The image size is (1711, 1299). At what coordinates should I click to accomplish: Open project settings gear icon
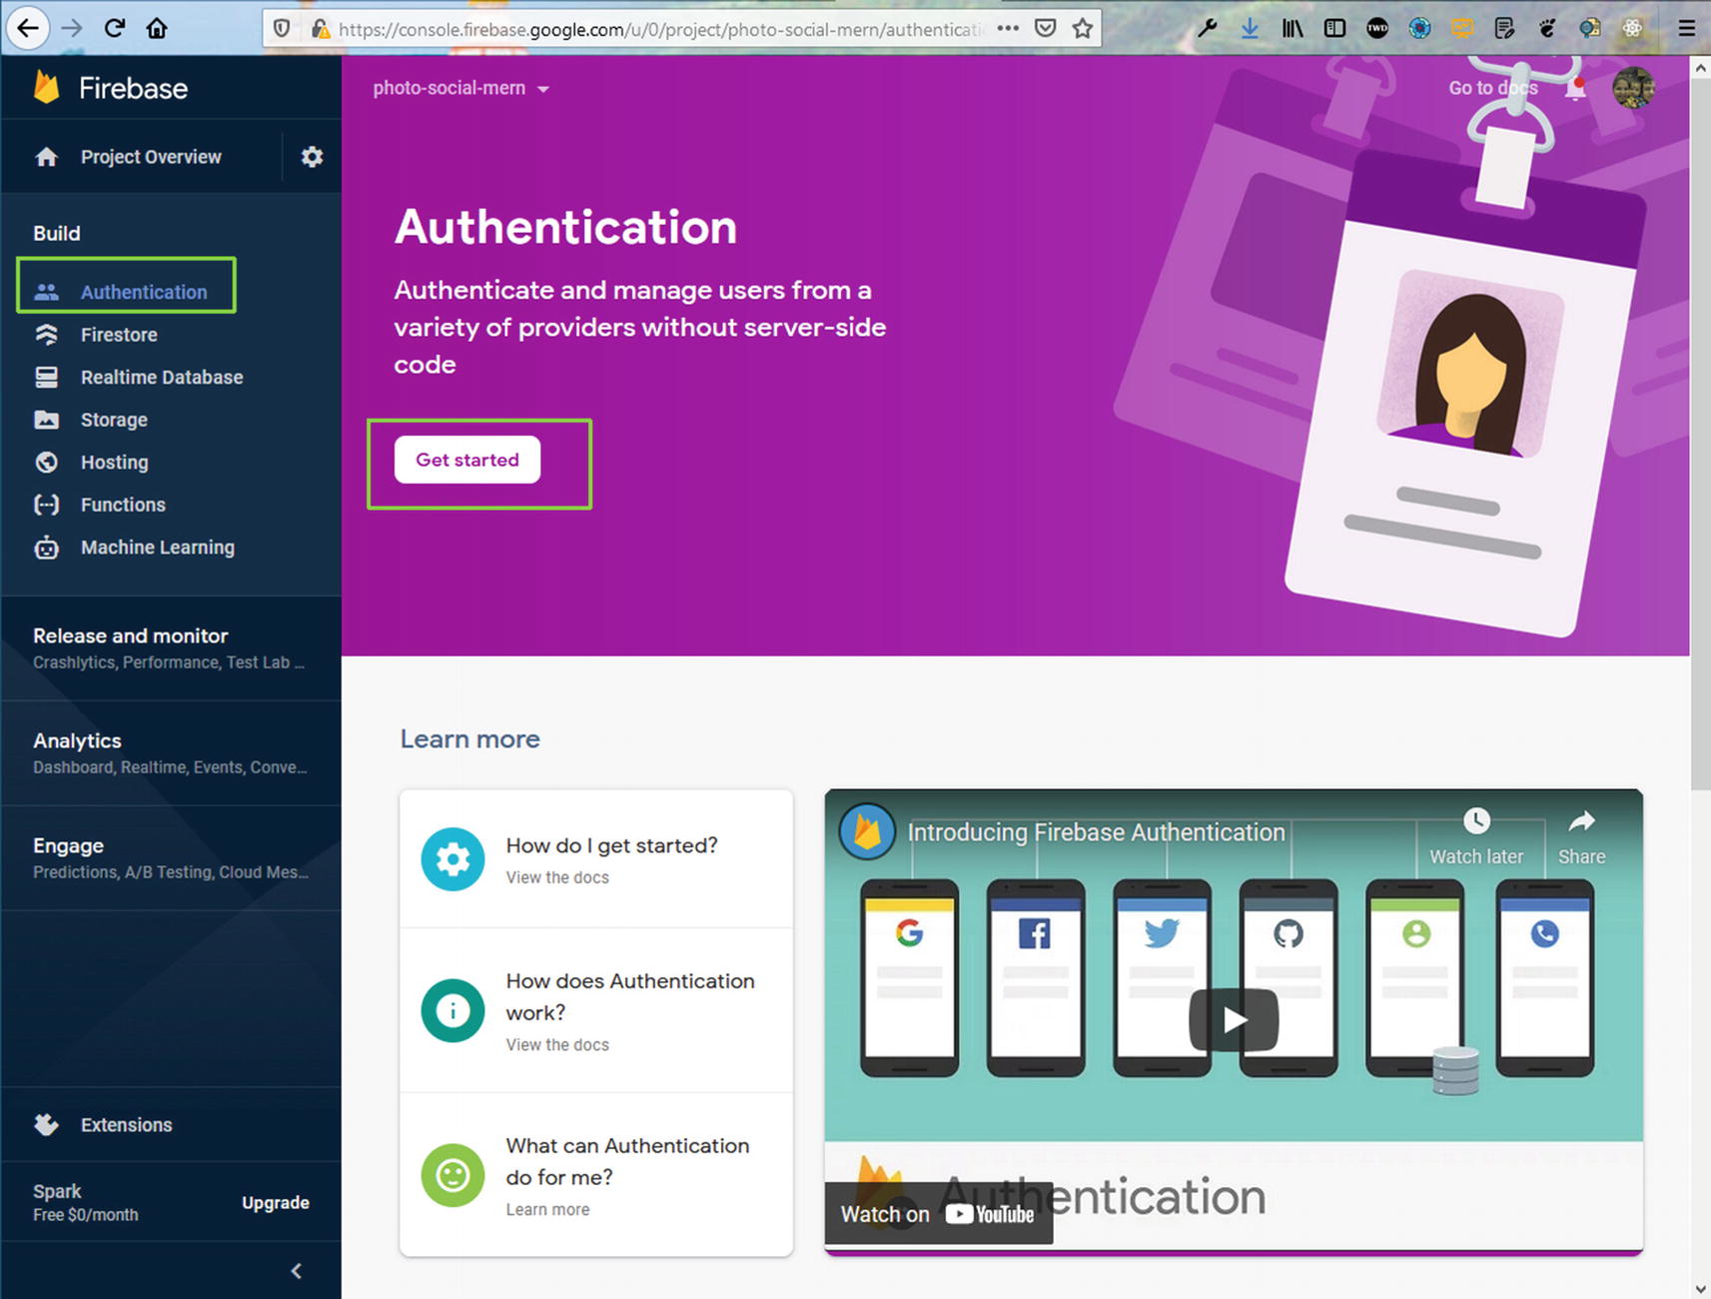(312, 157)
